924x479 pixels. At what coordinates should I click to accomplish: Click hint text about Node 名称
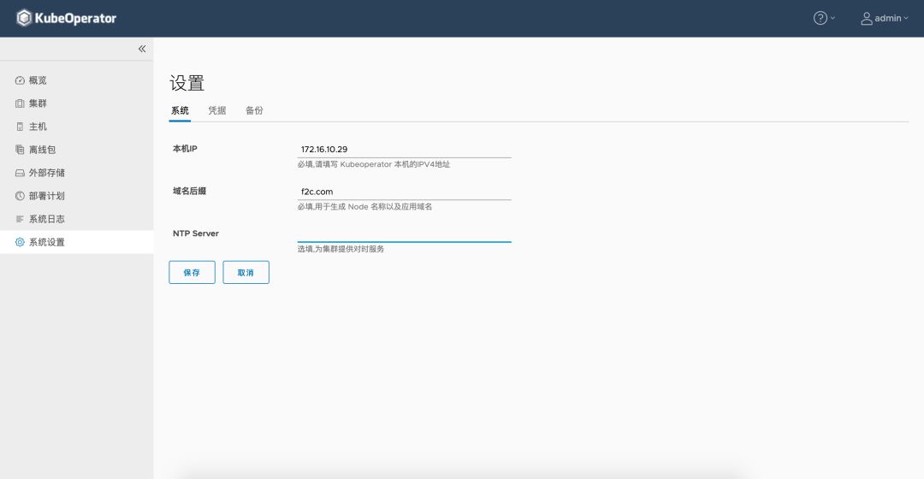coord(364,207)
